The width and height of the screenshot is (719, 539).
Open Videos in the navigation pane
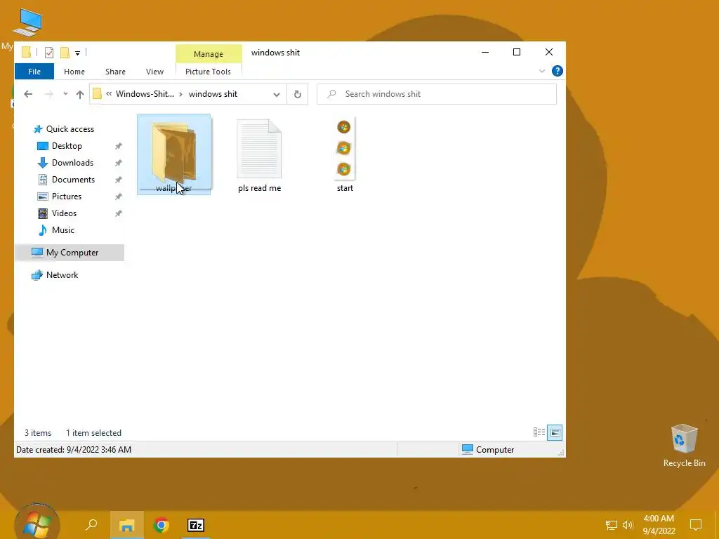64,213
